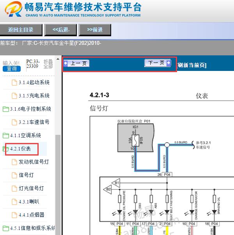Expand the 3.1.6电子控制系统 folder
Image resolution: width=234 pixels, height=235 pixels.
[x=30, y=109]
